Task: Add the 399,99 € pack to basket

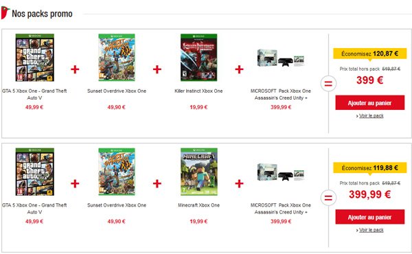Action: (x=370, y=217)
